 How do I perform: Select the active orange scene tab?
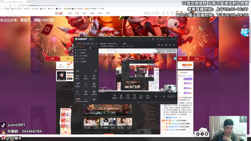point(79,44)
